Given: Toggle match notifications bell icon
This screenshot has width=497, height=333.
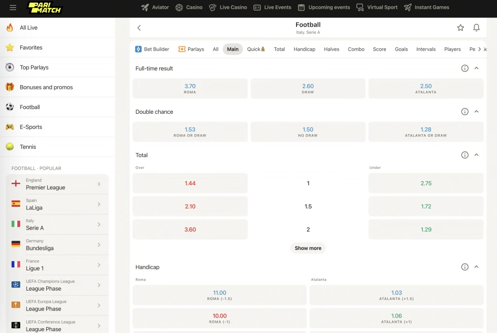Looking at the screenshot, I should (476, 28).
